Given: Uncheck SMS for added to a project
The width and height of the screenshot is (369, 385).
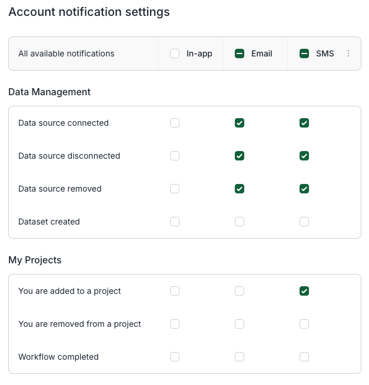Looking at the screenshot, I should point(304,291).
